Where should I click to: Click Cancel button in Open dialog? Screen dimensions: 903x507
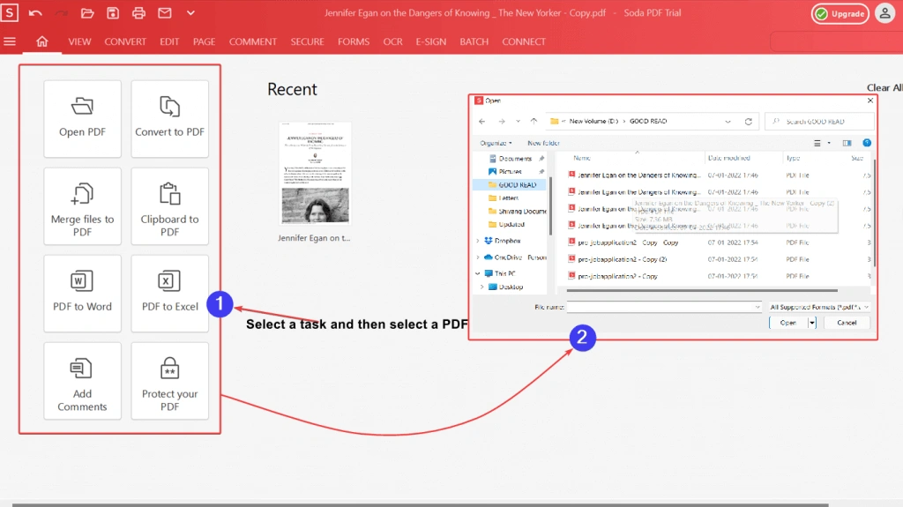847,323
